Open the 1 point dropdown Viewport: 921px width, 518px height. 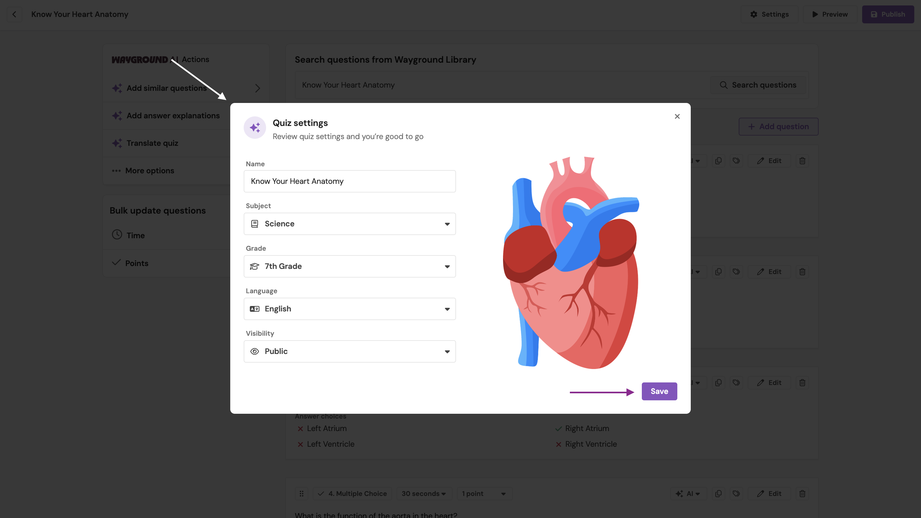coord(484,493)
